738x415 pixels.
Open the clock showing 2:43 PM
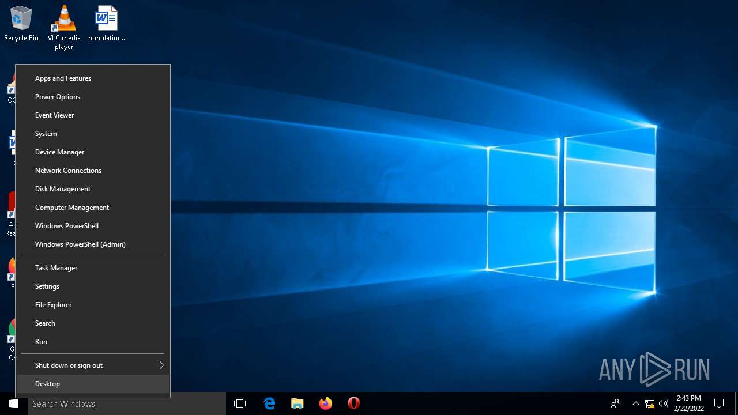689,403
